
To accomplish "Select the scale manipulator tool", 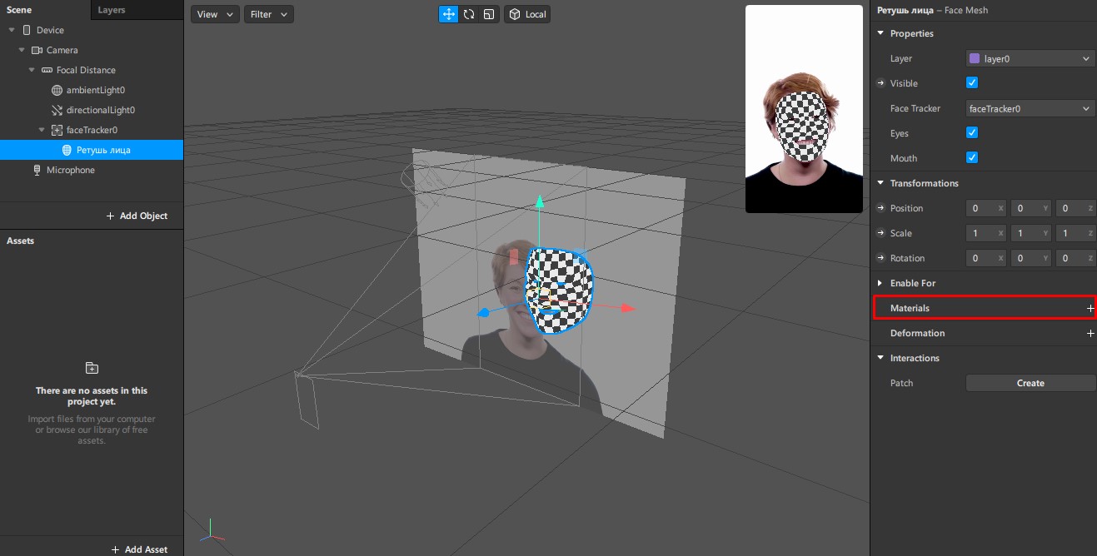I will click(x=489, y=14).
